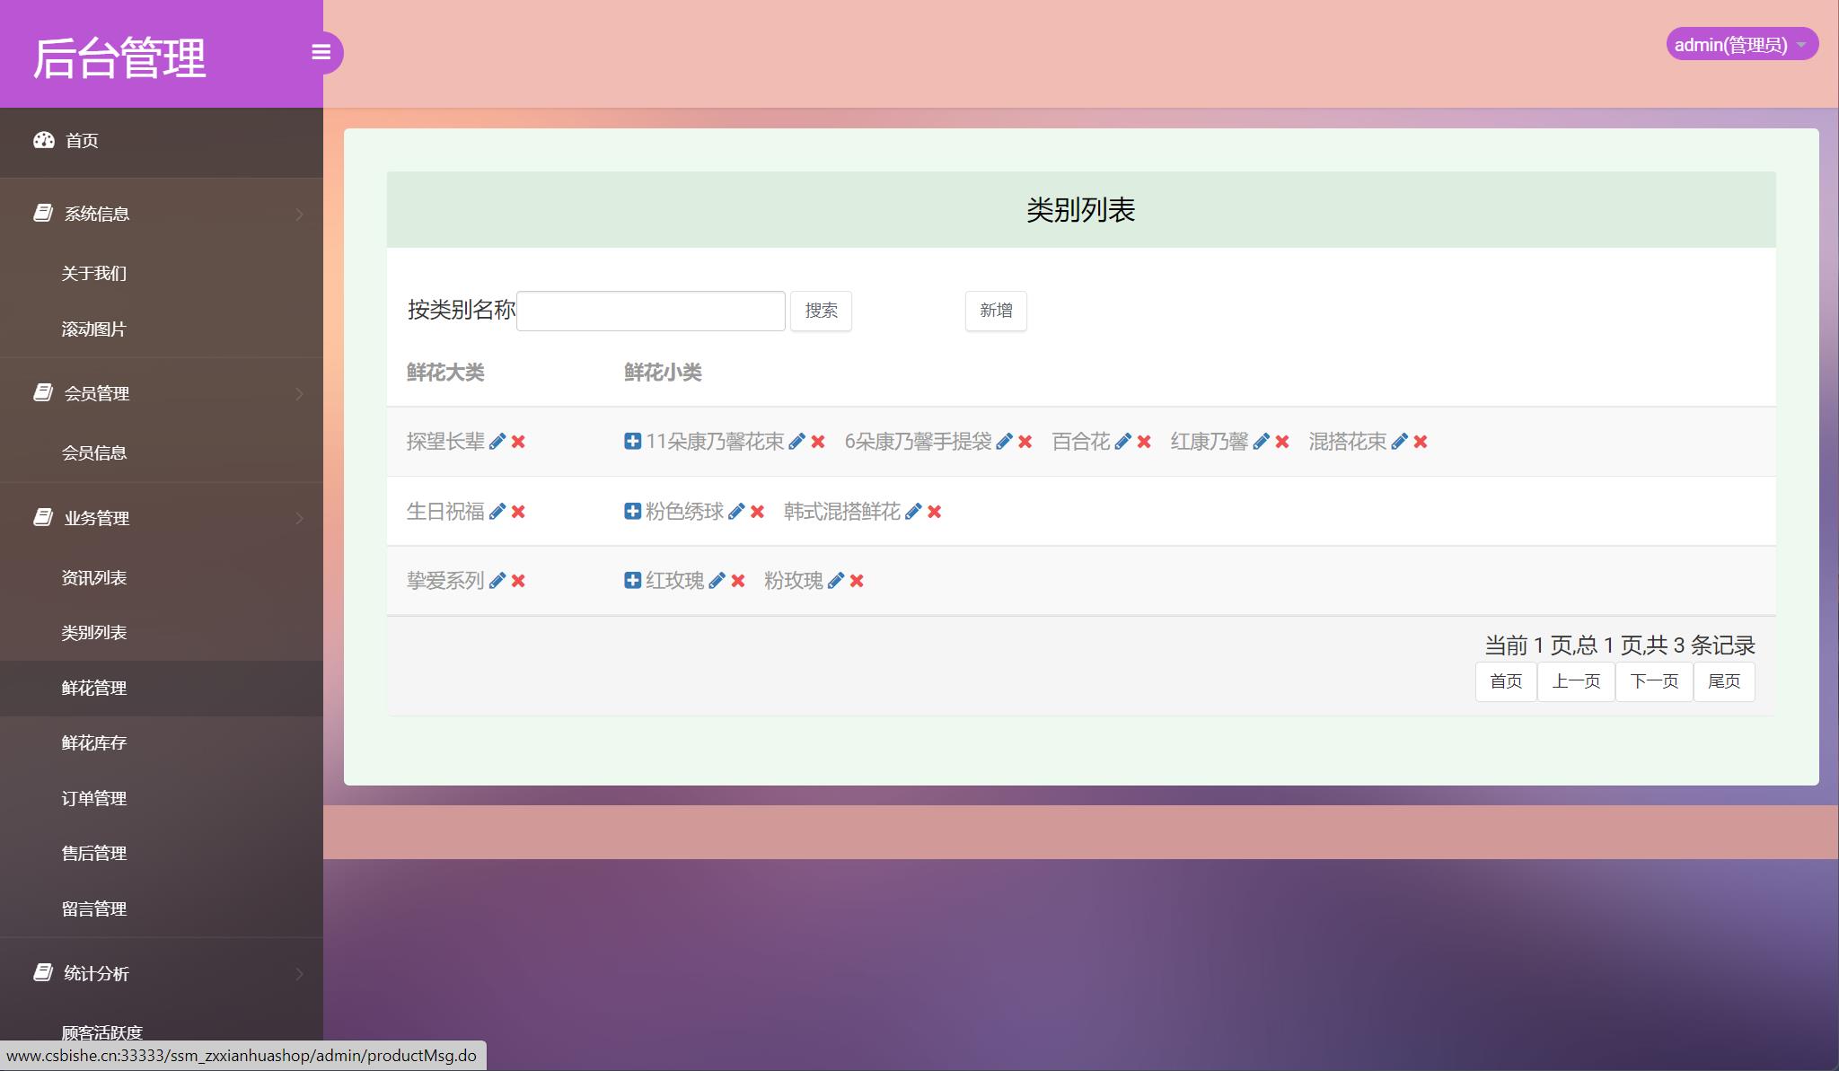This screenshot has width=1839, height=1071.
Task: Select 订单管理 in the sidebar
Action: 94,798
